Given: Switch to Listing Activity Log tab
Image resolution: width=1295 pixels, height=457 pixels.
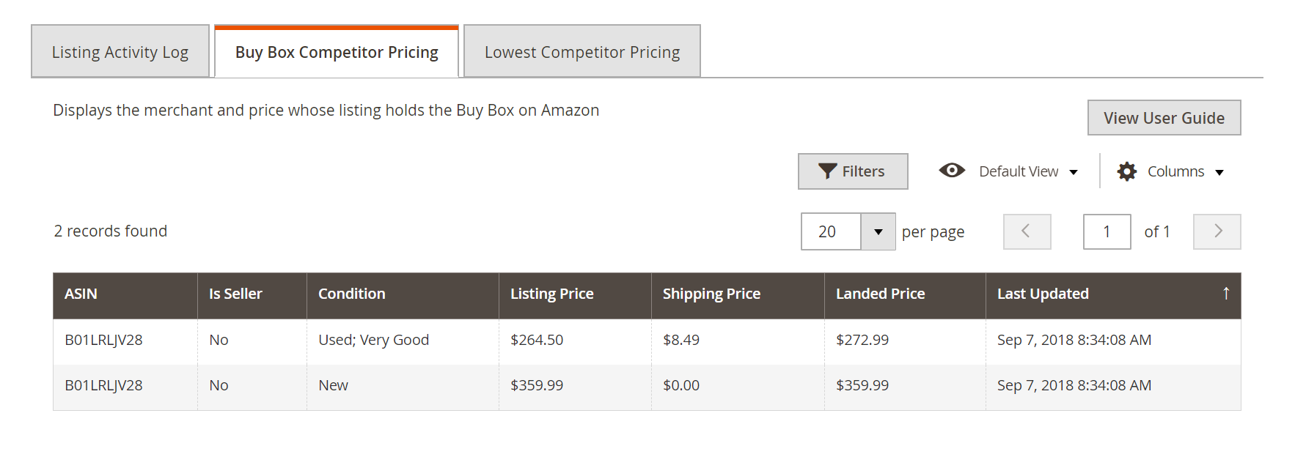Looking at the screenshot, I should pyautogui.click(x=120, y=51).
